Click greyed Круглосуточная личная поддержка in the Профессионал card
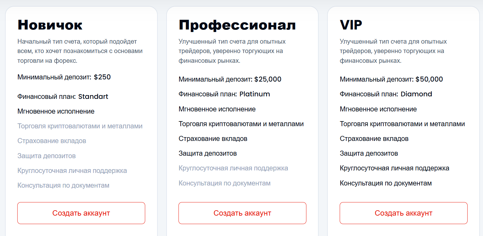Screen dimensions: 483x236 [233, 168]
